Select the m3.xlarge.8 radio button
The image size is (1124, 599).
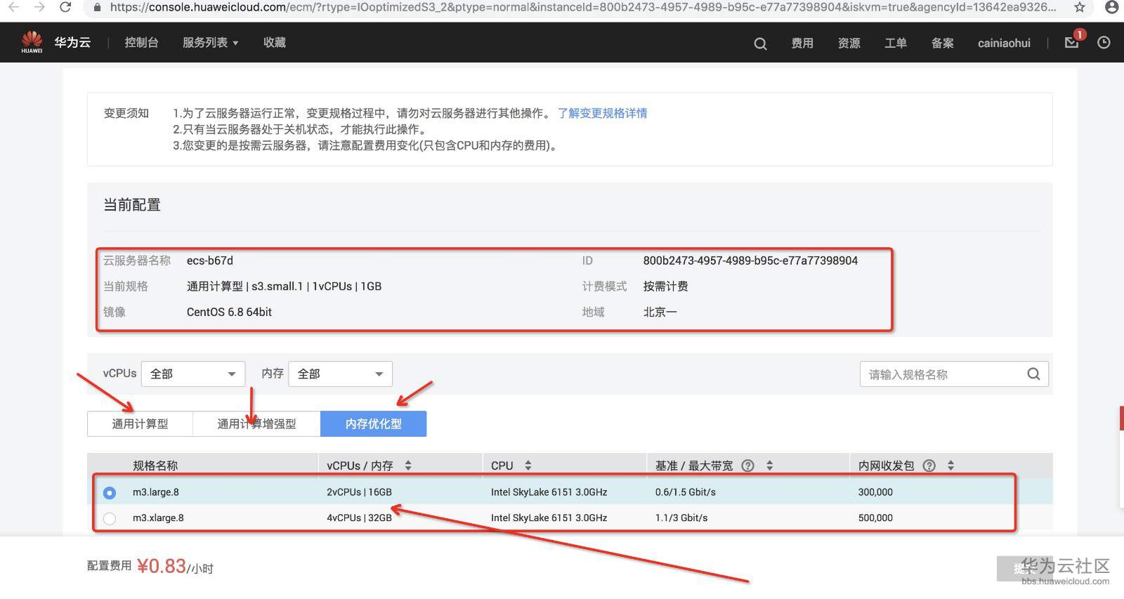click(x=110, y=519)
